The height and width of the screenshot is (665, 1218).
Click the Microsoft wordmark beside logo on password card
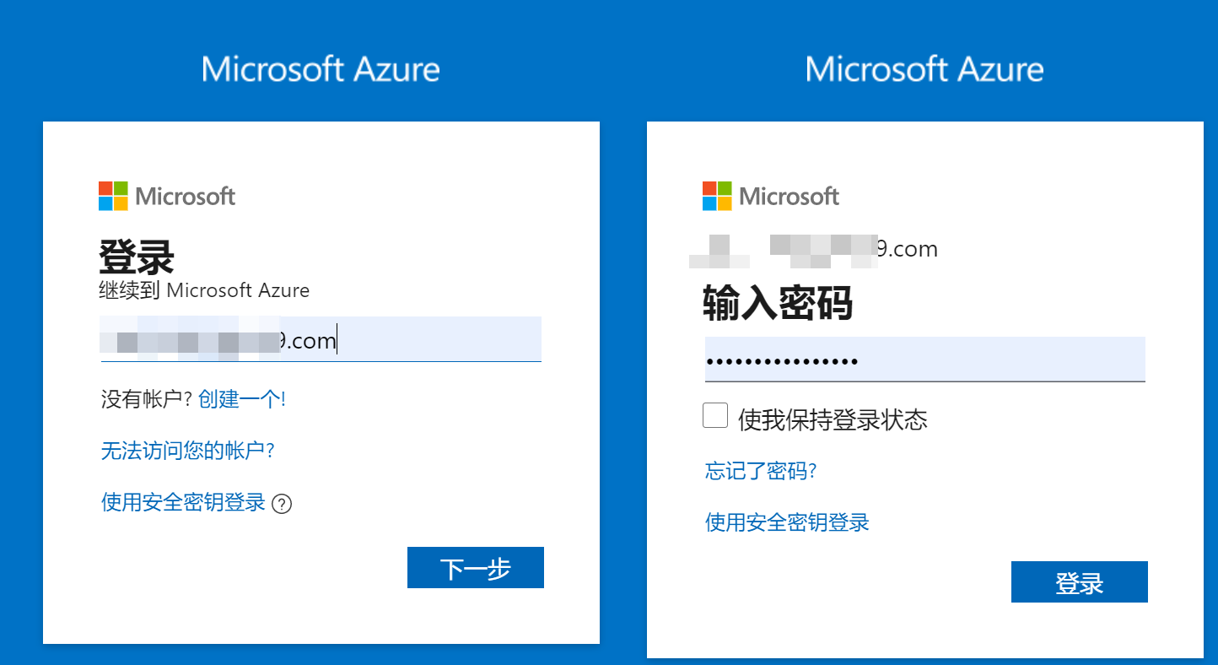[790, 197]
